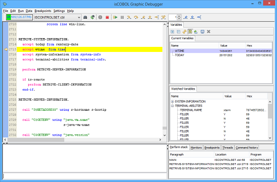Open the Edit menu

click(x=13, y=11)
